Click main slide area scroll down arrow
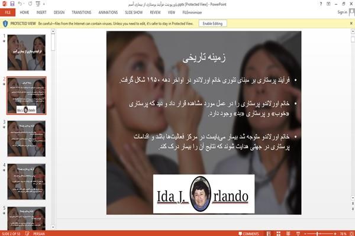355x236 pixels. click(353, 198)
